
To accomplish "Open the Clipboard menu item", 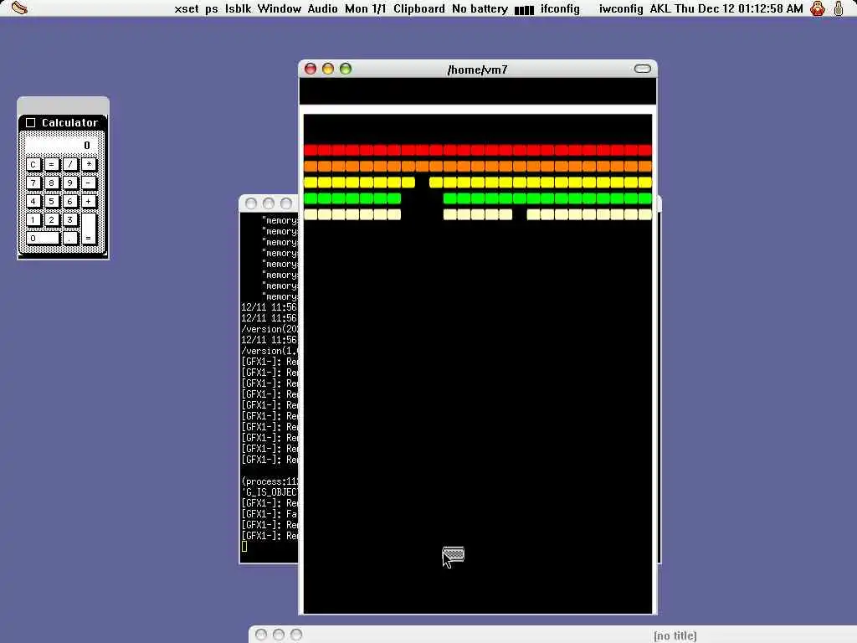I will click(419, 8).
